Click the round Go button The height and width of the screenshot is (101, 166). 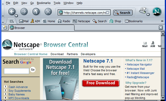33,69
